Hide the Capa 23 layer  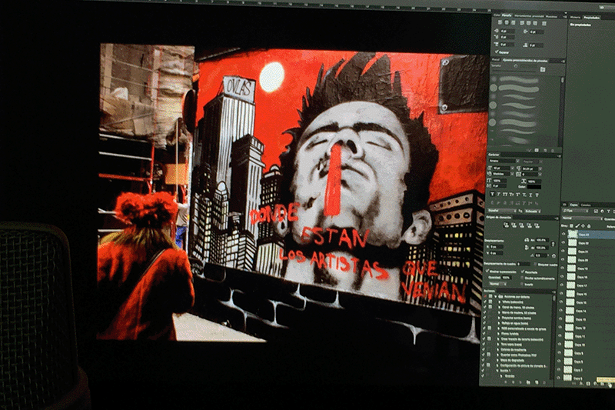pos(565,235)
